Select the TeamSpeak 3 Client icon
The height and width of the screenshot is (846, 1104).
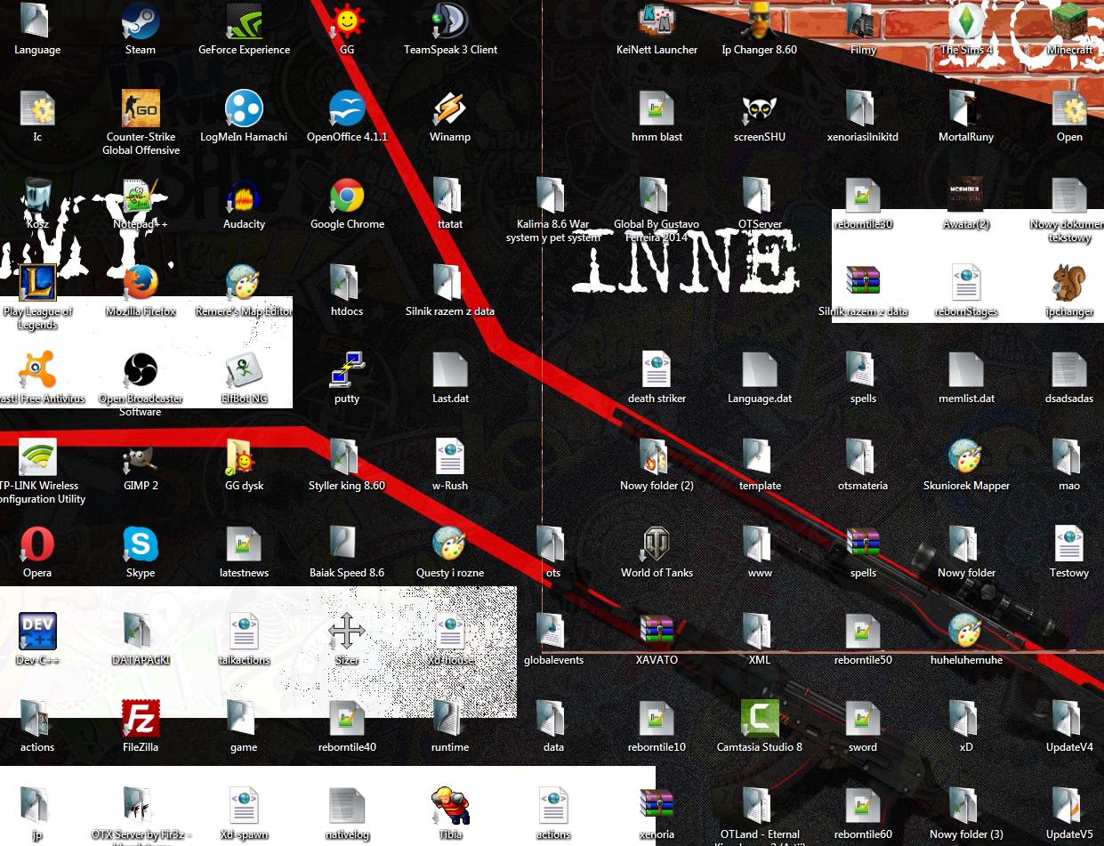click(450, 21)
